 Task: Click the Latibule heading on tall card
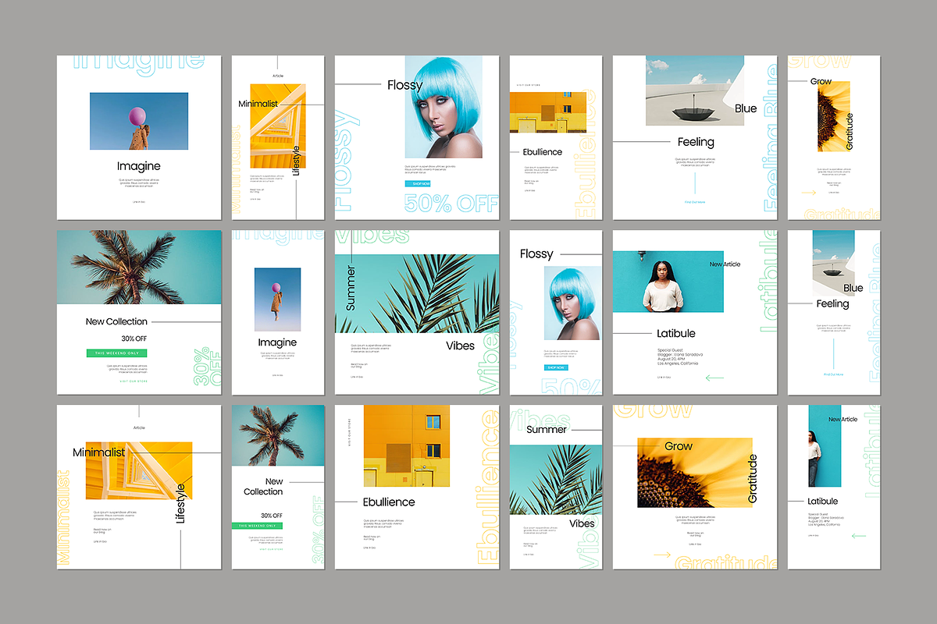823,502
